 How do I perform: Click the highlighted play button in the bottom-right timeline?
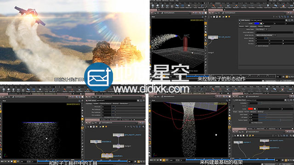point(164,160)
